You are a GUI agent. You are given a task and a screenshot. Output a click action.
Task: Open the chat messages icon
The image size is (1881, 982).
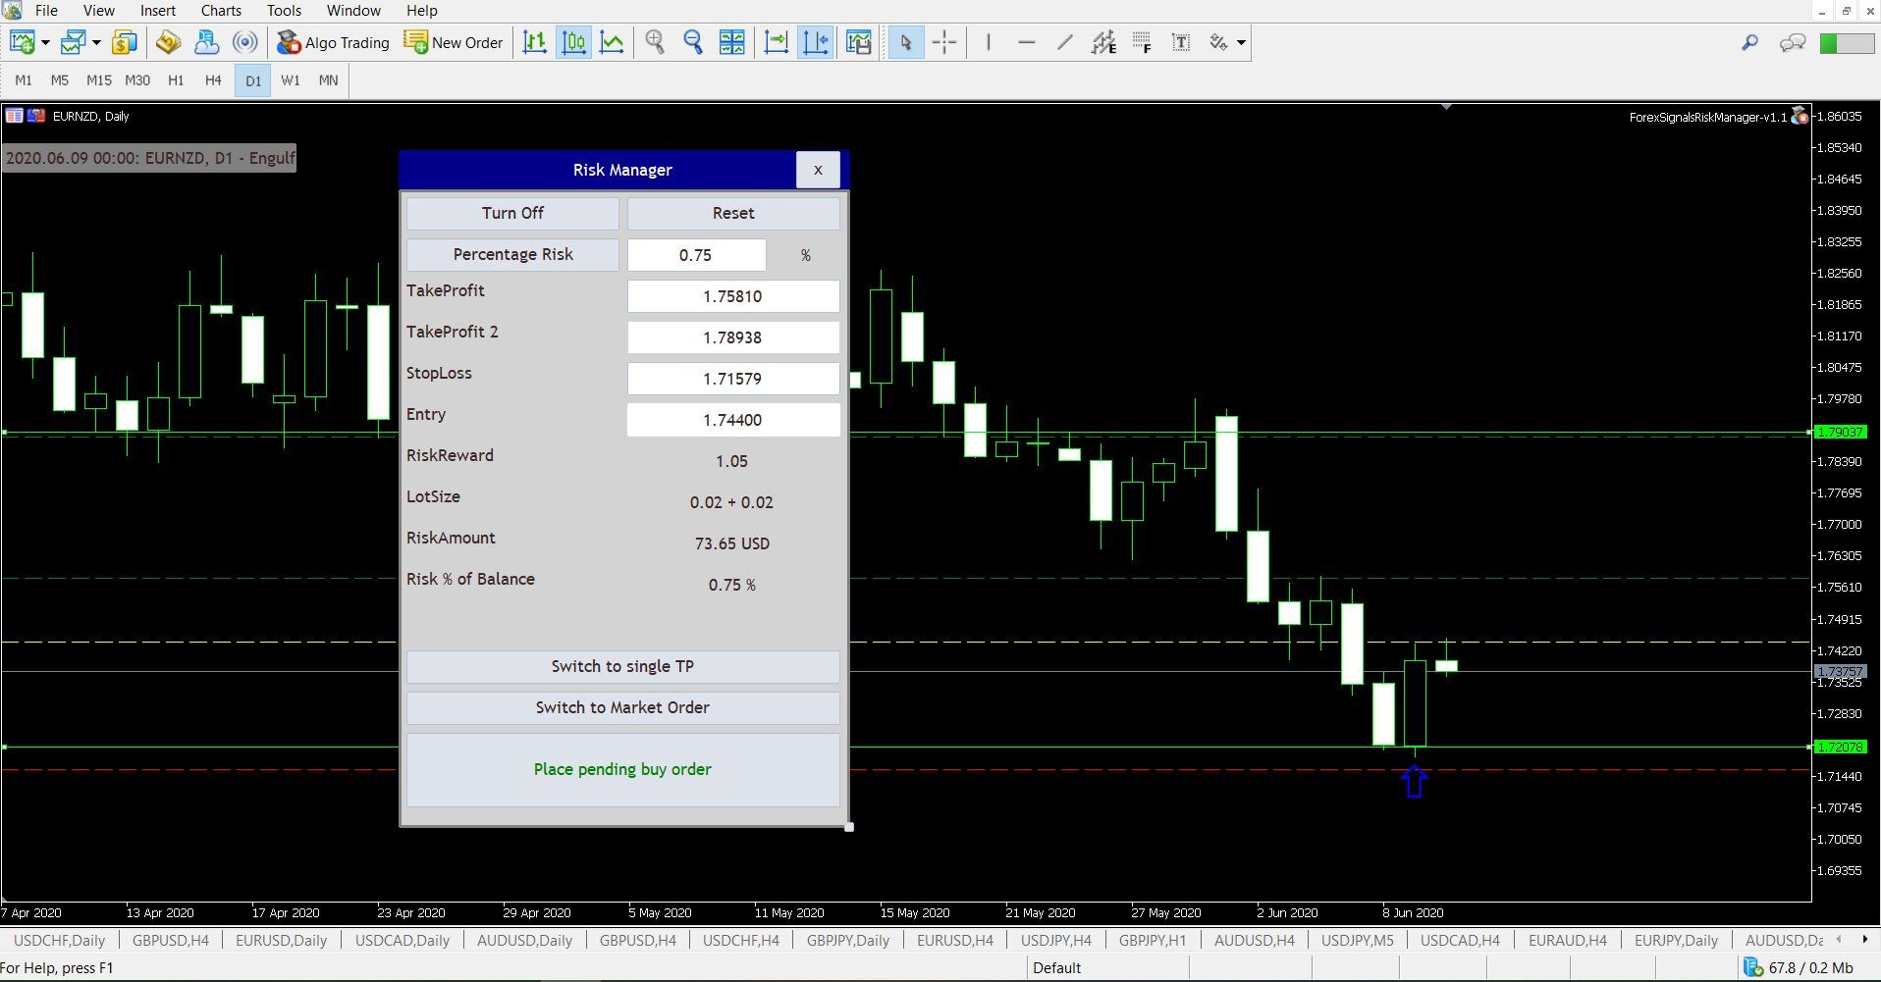[x=1793, y=42]
